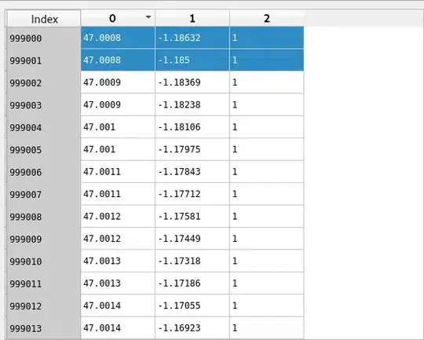This screenshot has height=340, width=424.
Task: Select the cell with value -1.18238
Action: [x=192, y=104]
